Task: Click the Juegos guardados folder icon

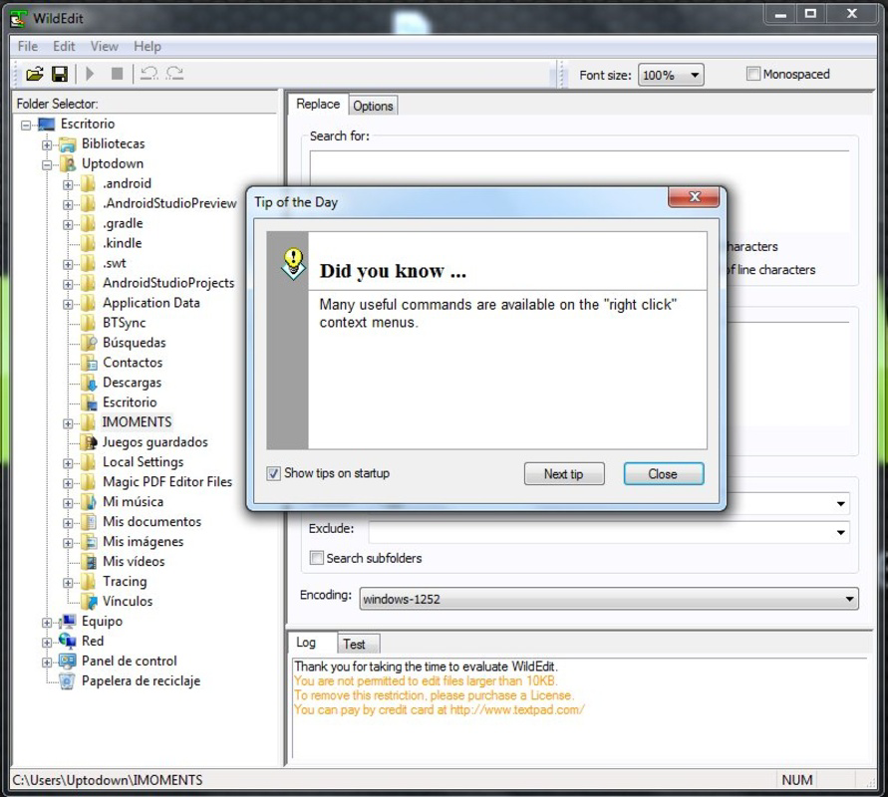Action: (x=89, y=442)
